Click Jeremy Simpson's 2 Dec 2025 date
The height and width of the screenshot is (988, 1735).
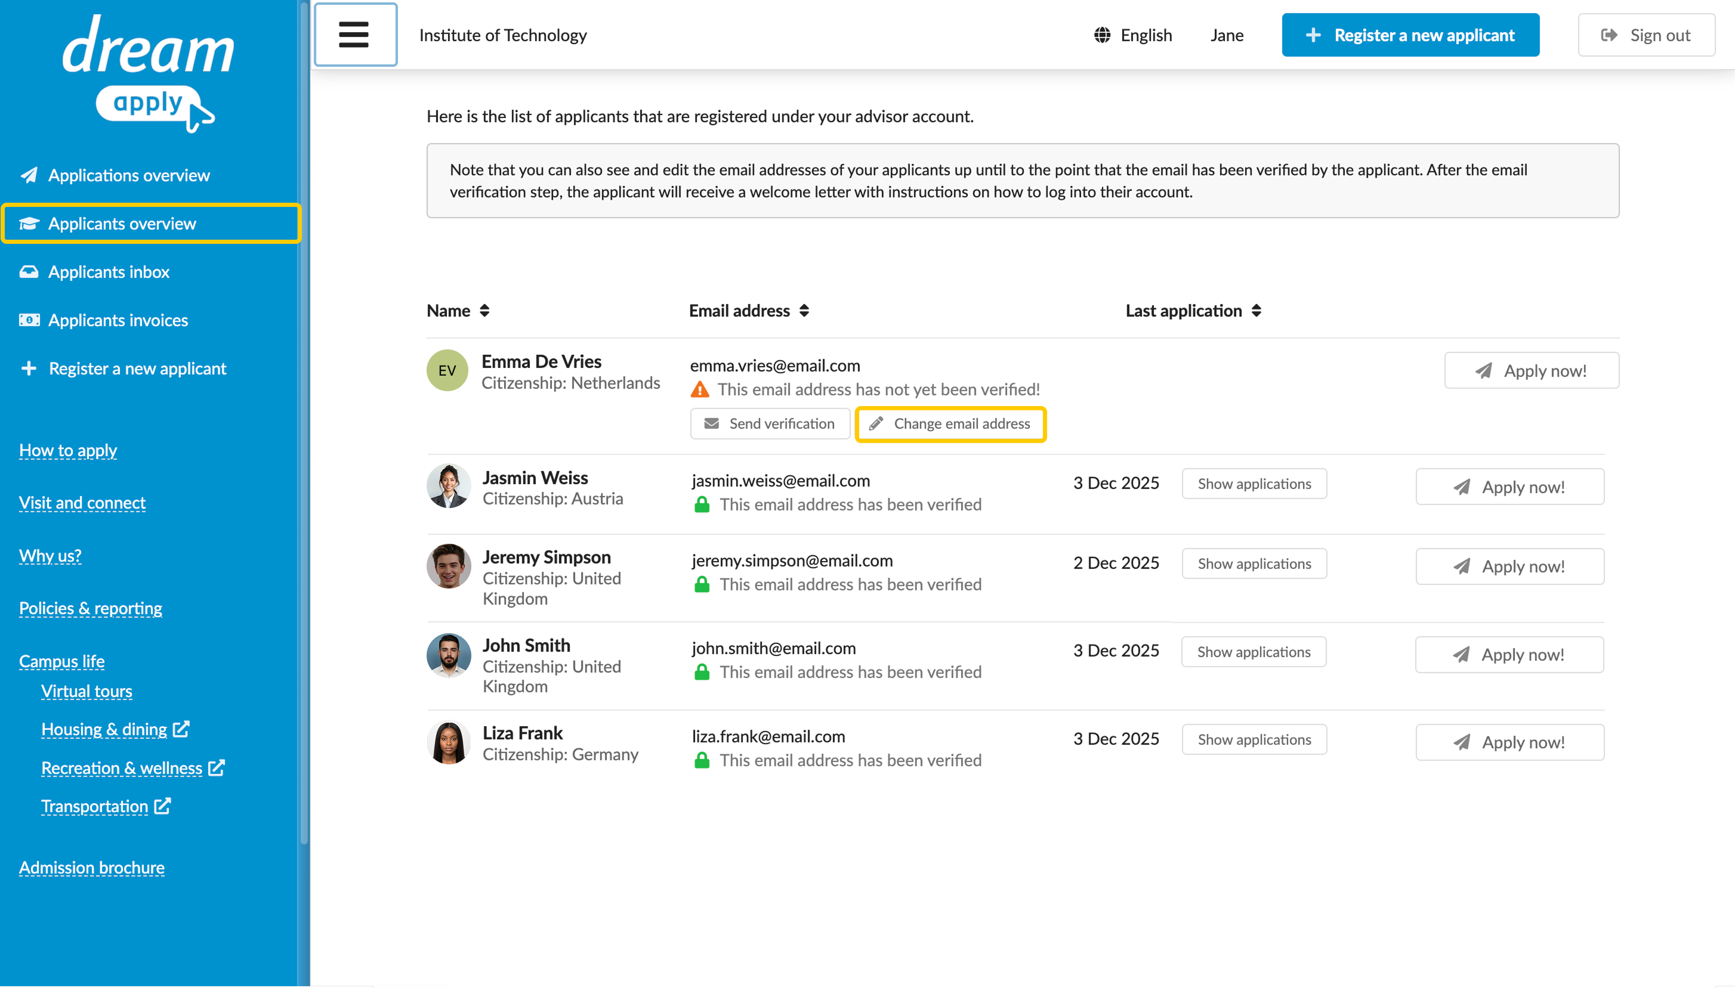pyautogui.click(x=1116, y=563)
